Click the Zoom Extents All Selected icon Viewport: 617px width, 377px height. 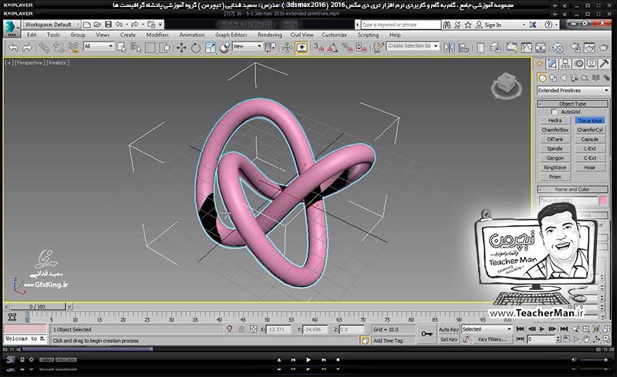[x=595, y=329]
